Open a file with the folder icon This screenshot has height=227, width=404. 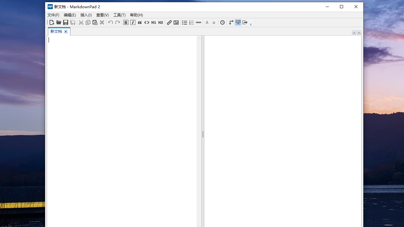tap(59, 22)
